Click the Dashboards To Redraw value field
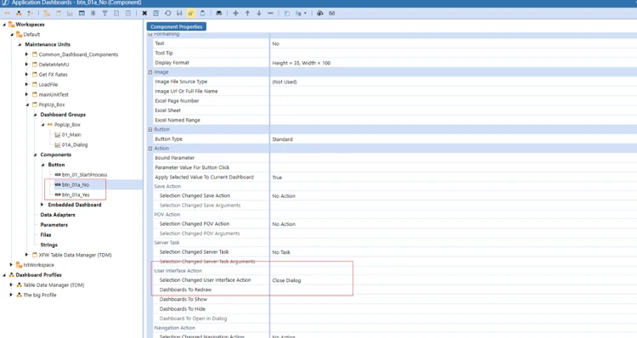 click(x=454, y=290)
